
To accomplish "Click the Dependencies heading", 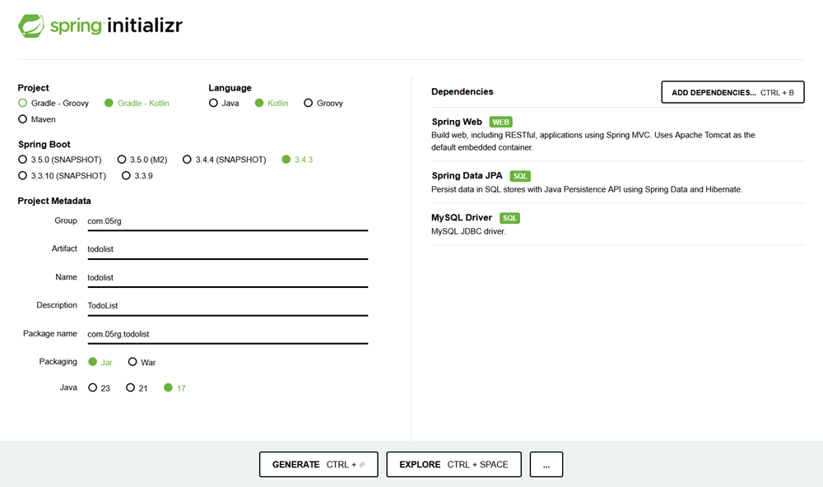I will [463, 91].
